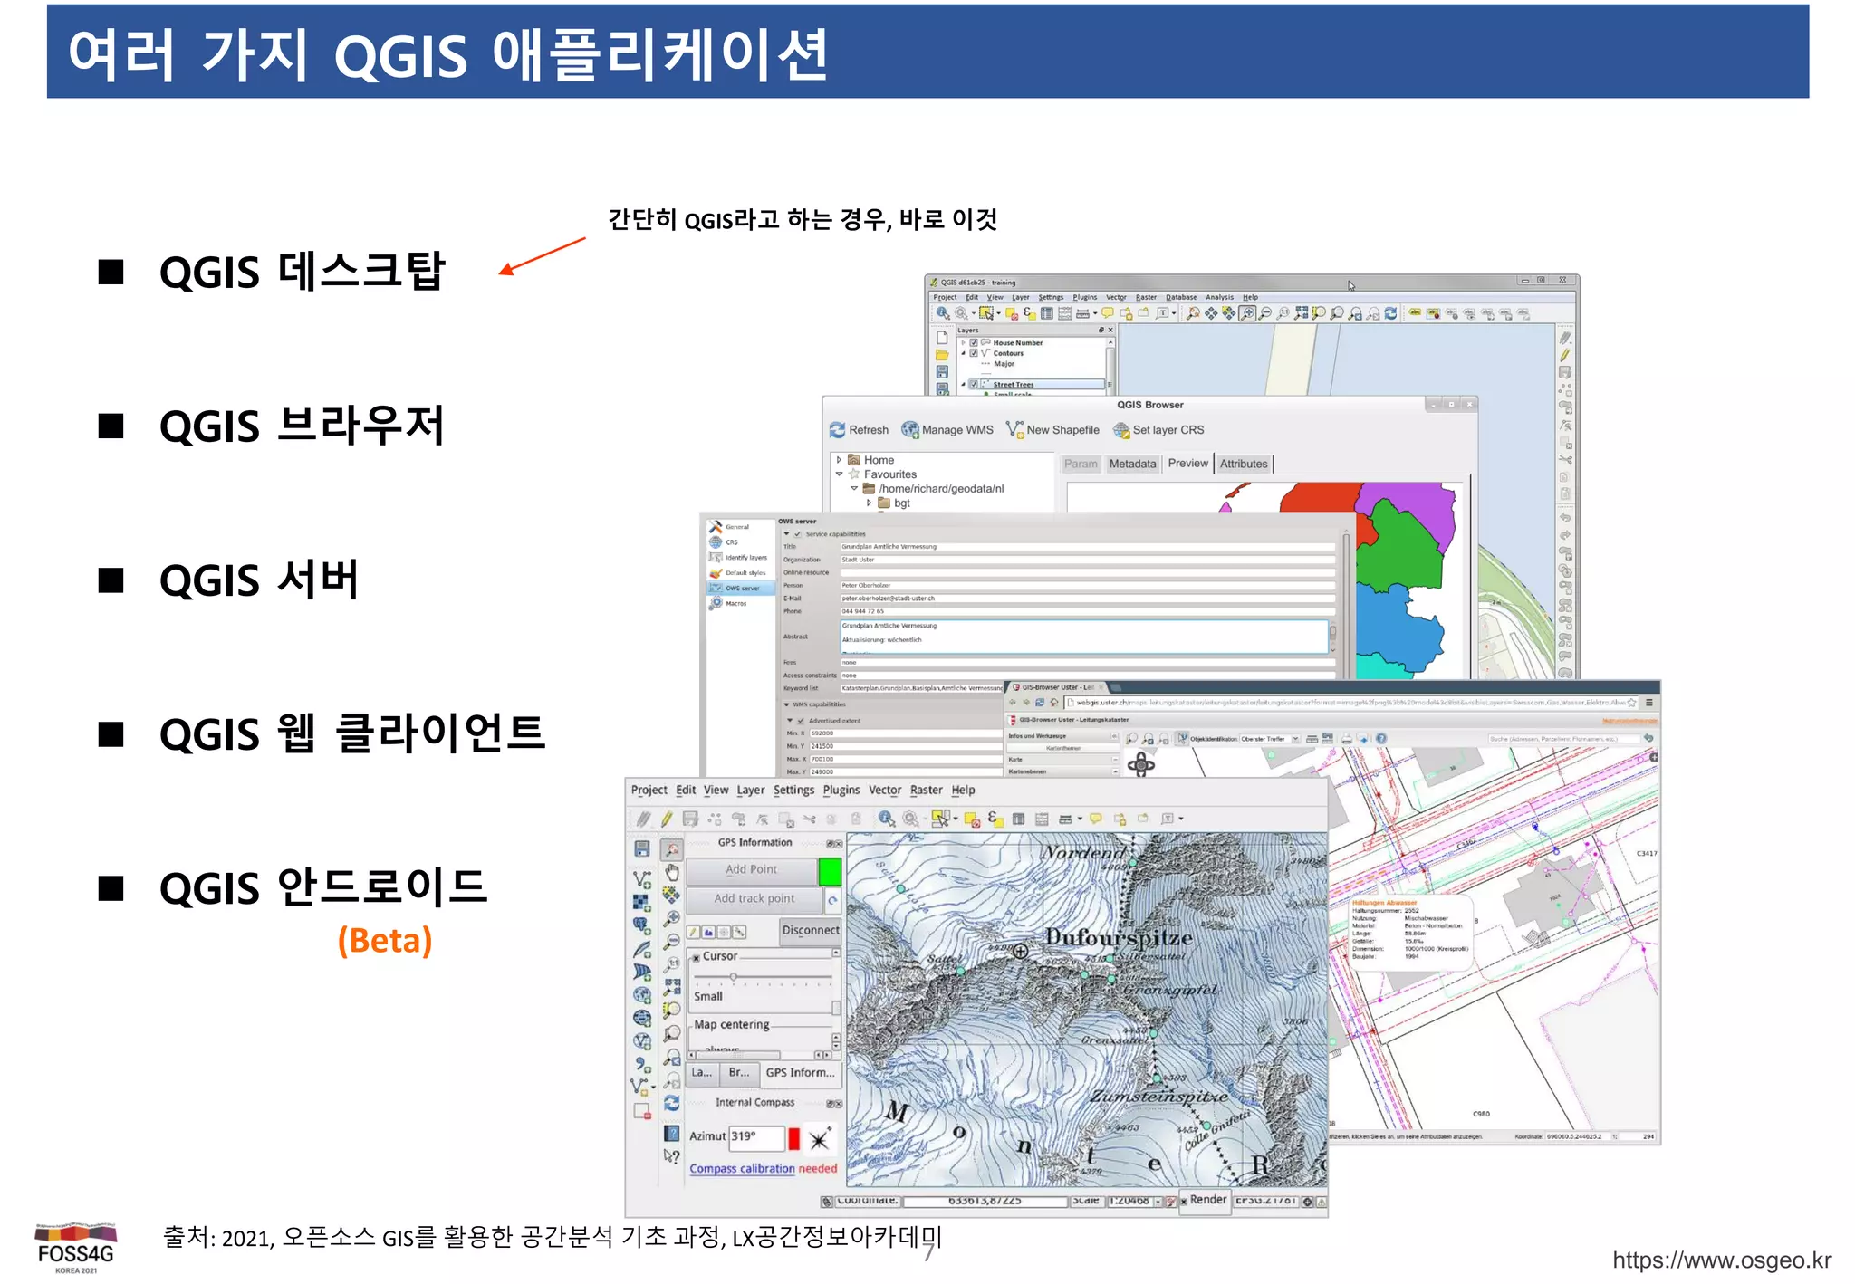Click the open folder icon in training window sidebar
The image size is (1855, 1284).
coord(942,355)
